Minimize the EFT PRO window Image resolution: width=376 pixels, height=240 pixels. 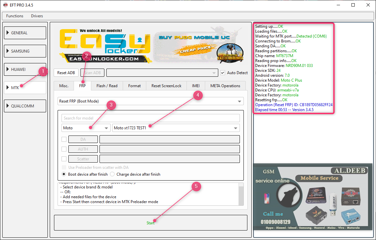point(338,5)
